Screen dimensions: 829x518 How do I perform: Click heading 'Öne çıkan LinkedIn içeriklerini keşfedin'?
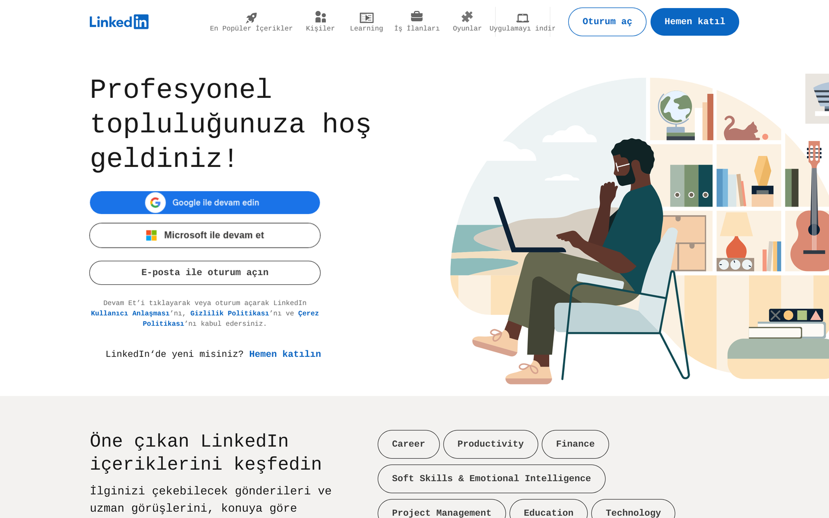(206, 452)
